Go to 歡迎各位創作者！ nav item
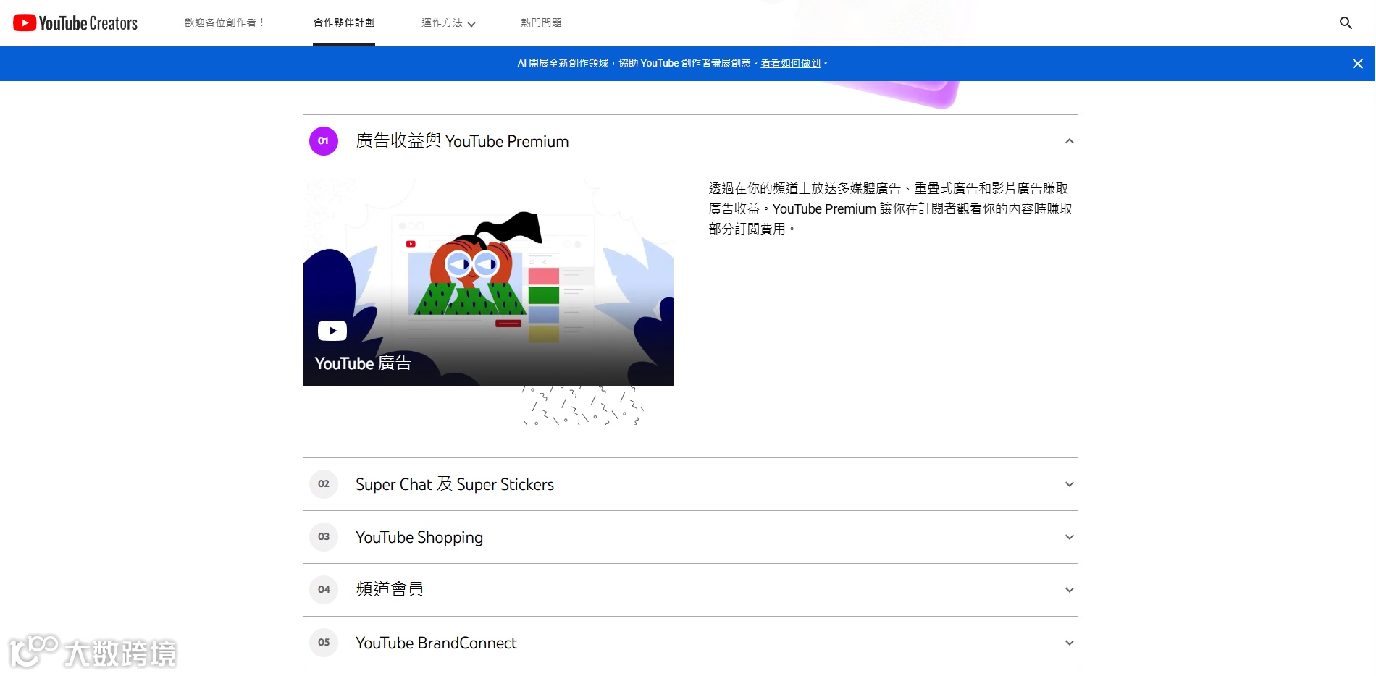Viewport: 1376px width, 676px height. coord(225,23)
